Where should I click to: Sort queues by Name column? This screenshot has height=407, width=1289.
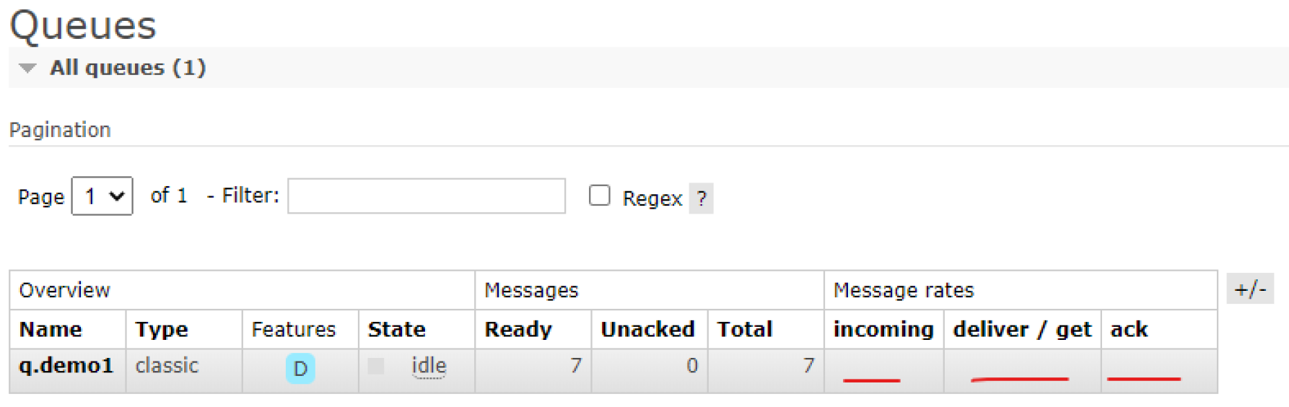(x=51, y=330)
